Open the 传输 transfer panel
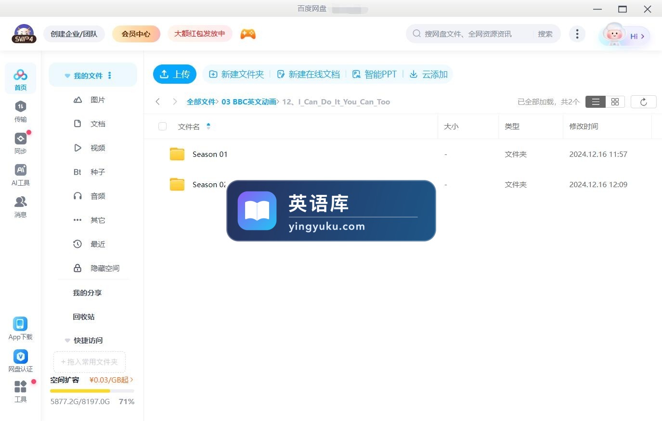Image resolution: width=662 pixels, height=421 pixels. (20, 111)
